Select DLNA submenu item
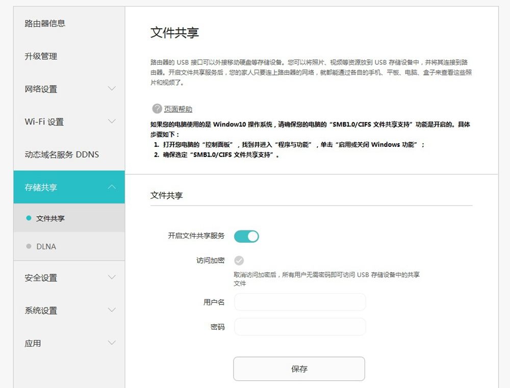 coord(69,246)
